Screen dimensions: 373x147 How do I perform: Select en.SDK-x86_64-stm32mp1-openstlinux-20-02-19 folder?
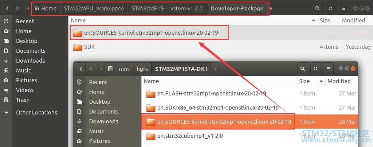tap(250, 108)
